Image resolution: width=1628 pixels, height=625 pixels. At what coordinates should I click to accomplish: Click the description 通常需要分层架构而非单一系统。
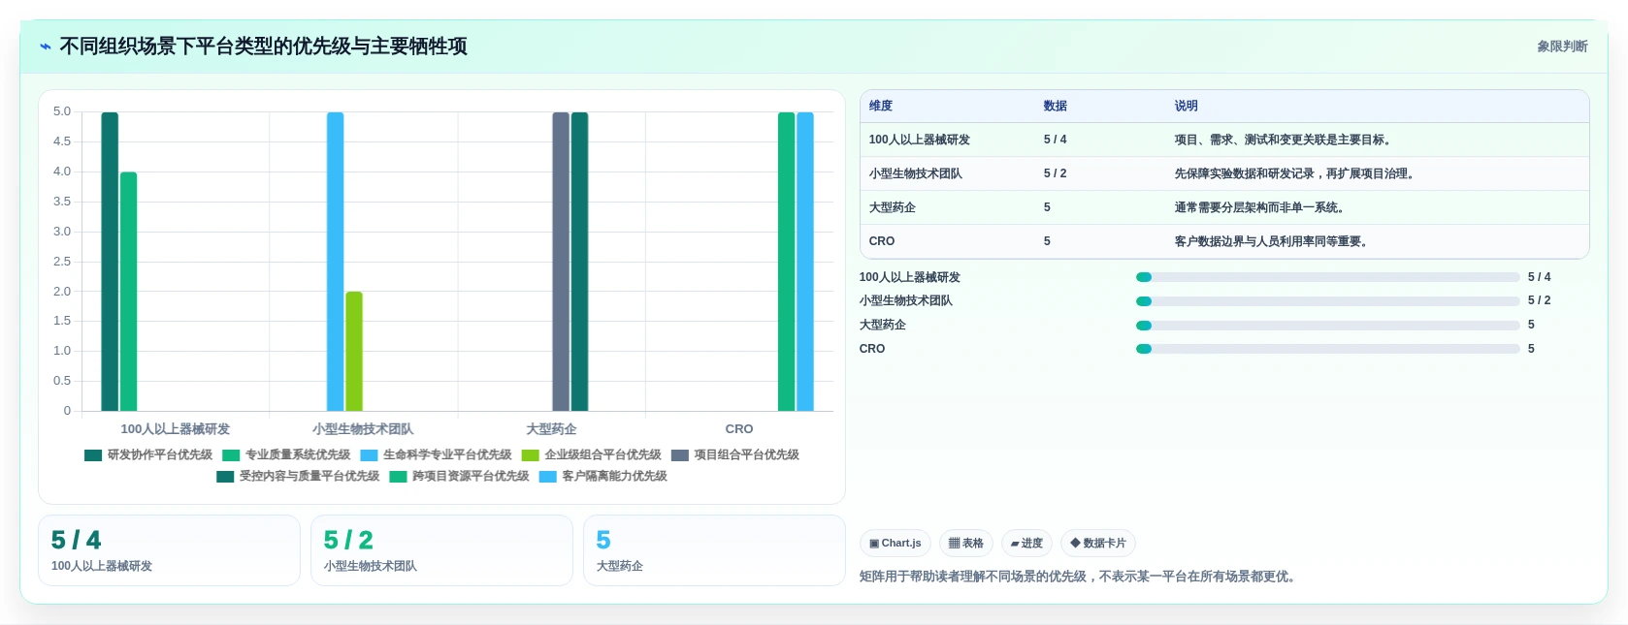1262,207
